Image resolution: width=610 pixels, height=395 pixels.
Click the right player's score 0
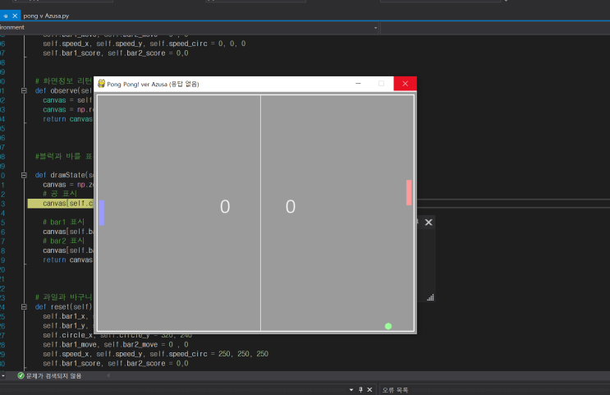(x=291, y=207)
